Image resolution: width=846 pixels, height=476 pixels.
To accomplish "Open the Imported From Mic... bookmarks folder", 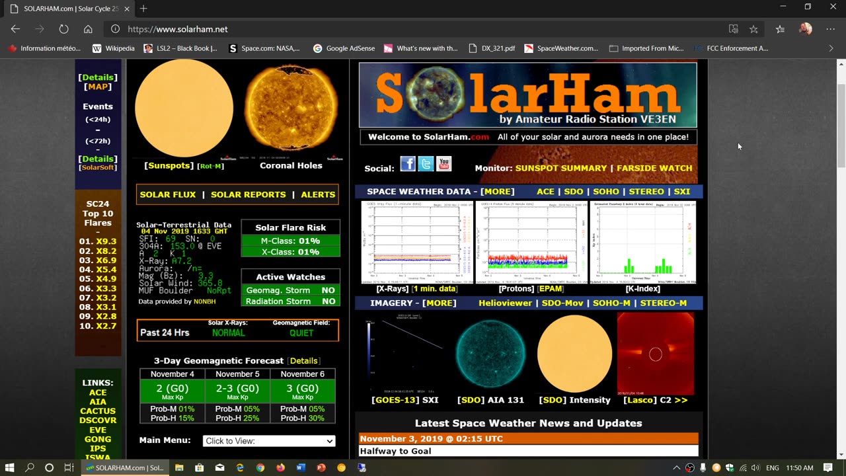I will pyautogui.click(x=646, y=48).
